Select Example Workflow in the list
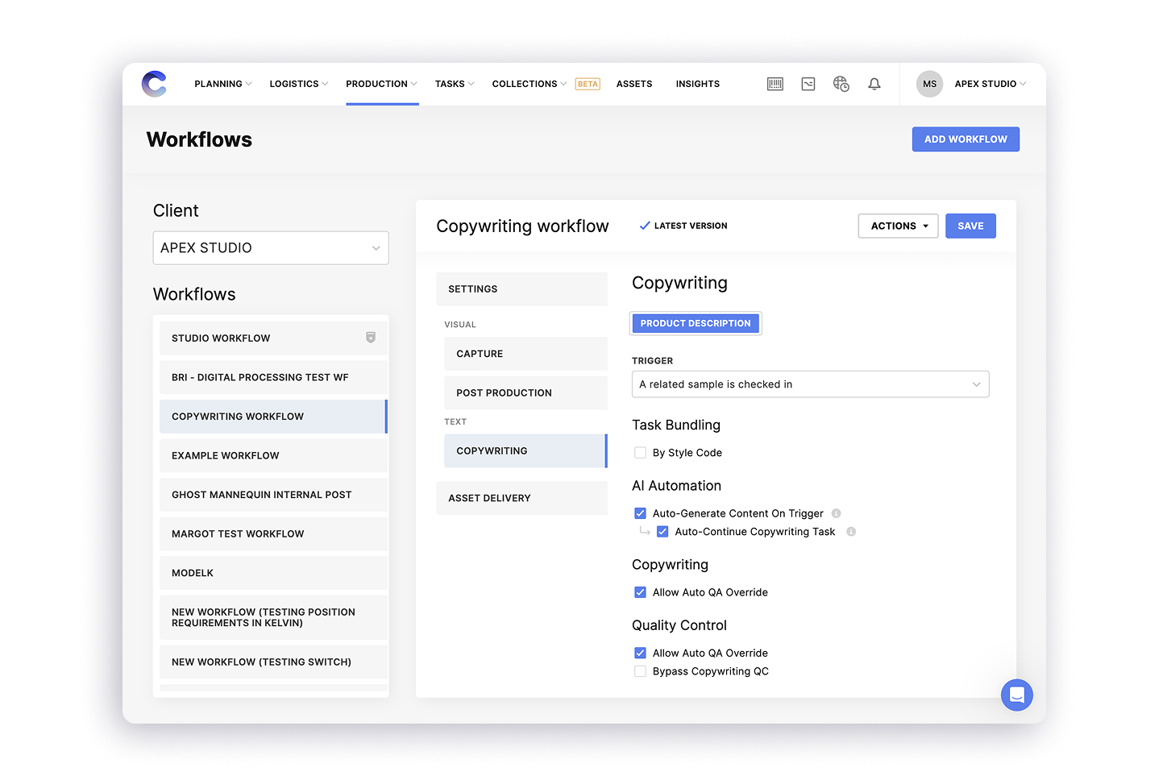The height and width of the screenshot is (780, 1167). pyautogui.click(x=274, y=456)
